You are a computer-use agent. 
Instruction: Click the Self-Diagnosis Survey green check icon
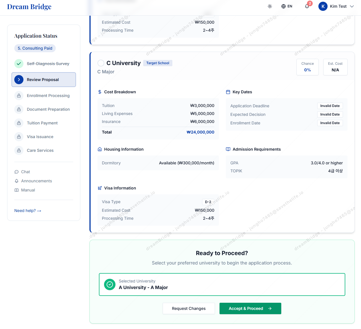(x=19, y=64)
